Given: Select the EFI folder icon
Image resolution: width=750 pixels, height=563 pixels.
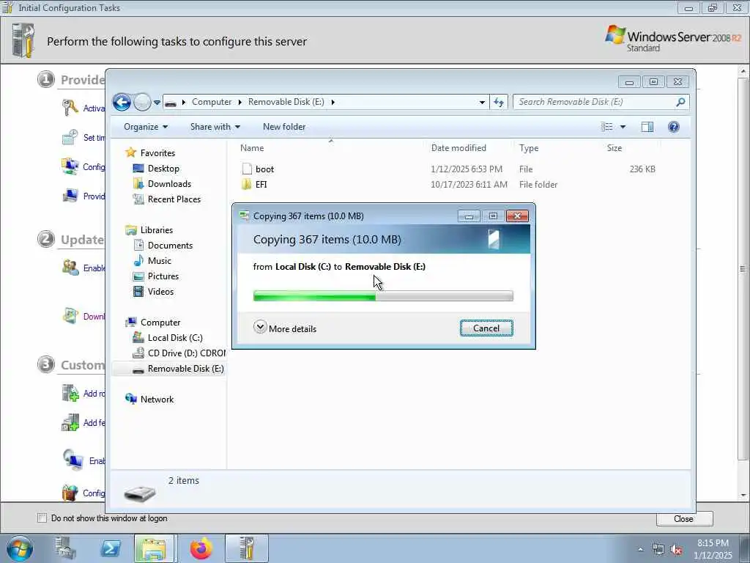Looking at the screenshot, I should [x=247, y=184].
